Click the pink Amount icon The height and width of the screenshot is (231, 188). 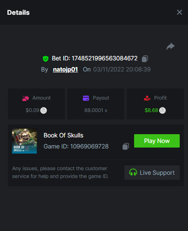(25, 98)
